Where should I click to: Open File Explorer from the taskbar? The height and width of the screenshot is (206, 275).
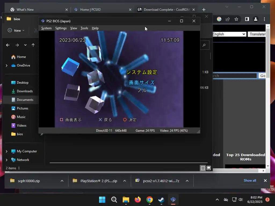(126, 200)
